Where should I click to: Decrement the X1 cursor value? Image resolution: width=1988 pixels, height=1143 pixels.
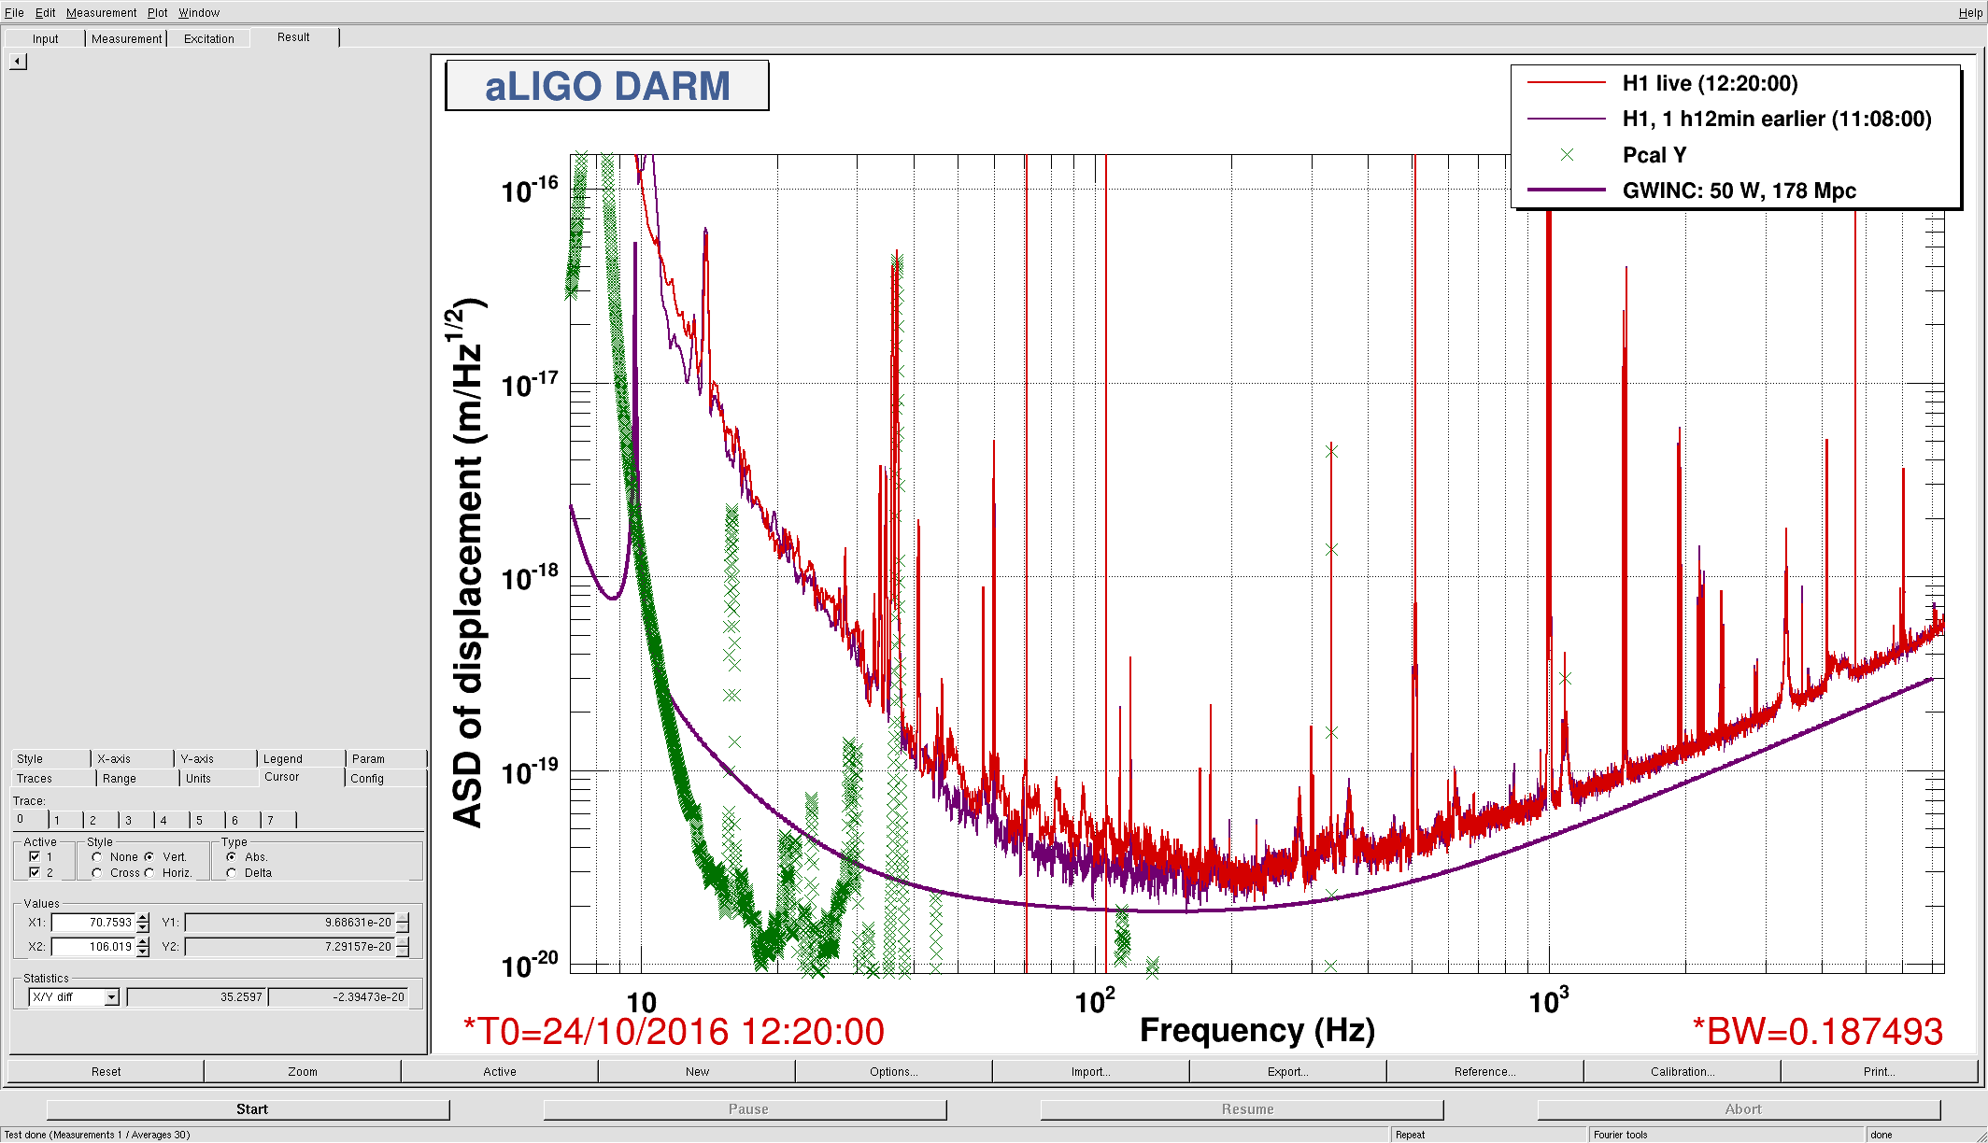click(x=143, y=927)
